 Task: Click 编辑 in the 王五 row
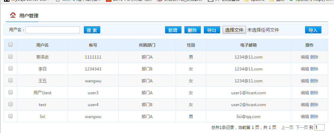click(x=305, y=81)
